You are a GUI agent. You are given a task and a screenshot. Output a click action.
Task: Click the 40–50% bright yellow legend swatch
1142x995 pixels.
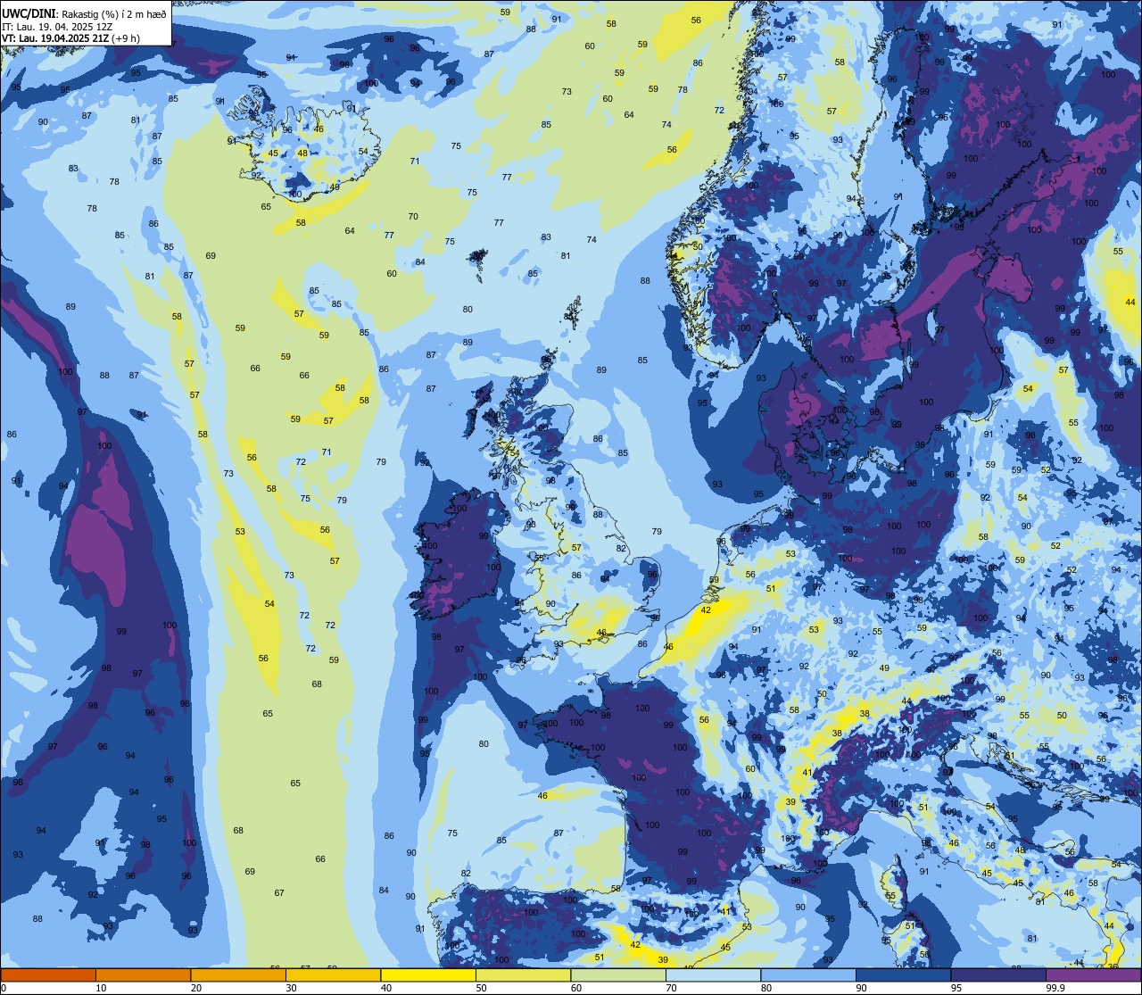[x=428, y=974]
